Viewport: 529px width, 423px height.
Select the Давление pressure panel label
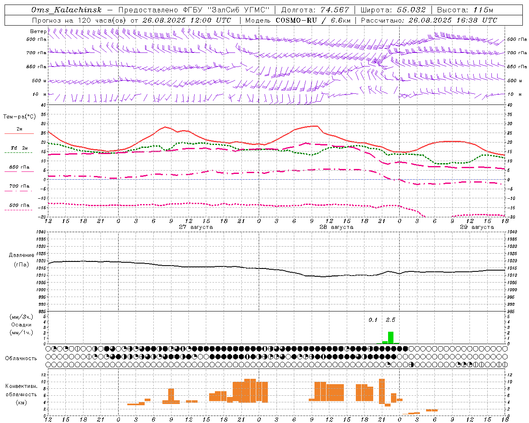coord(21,255)
